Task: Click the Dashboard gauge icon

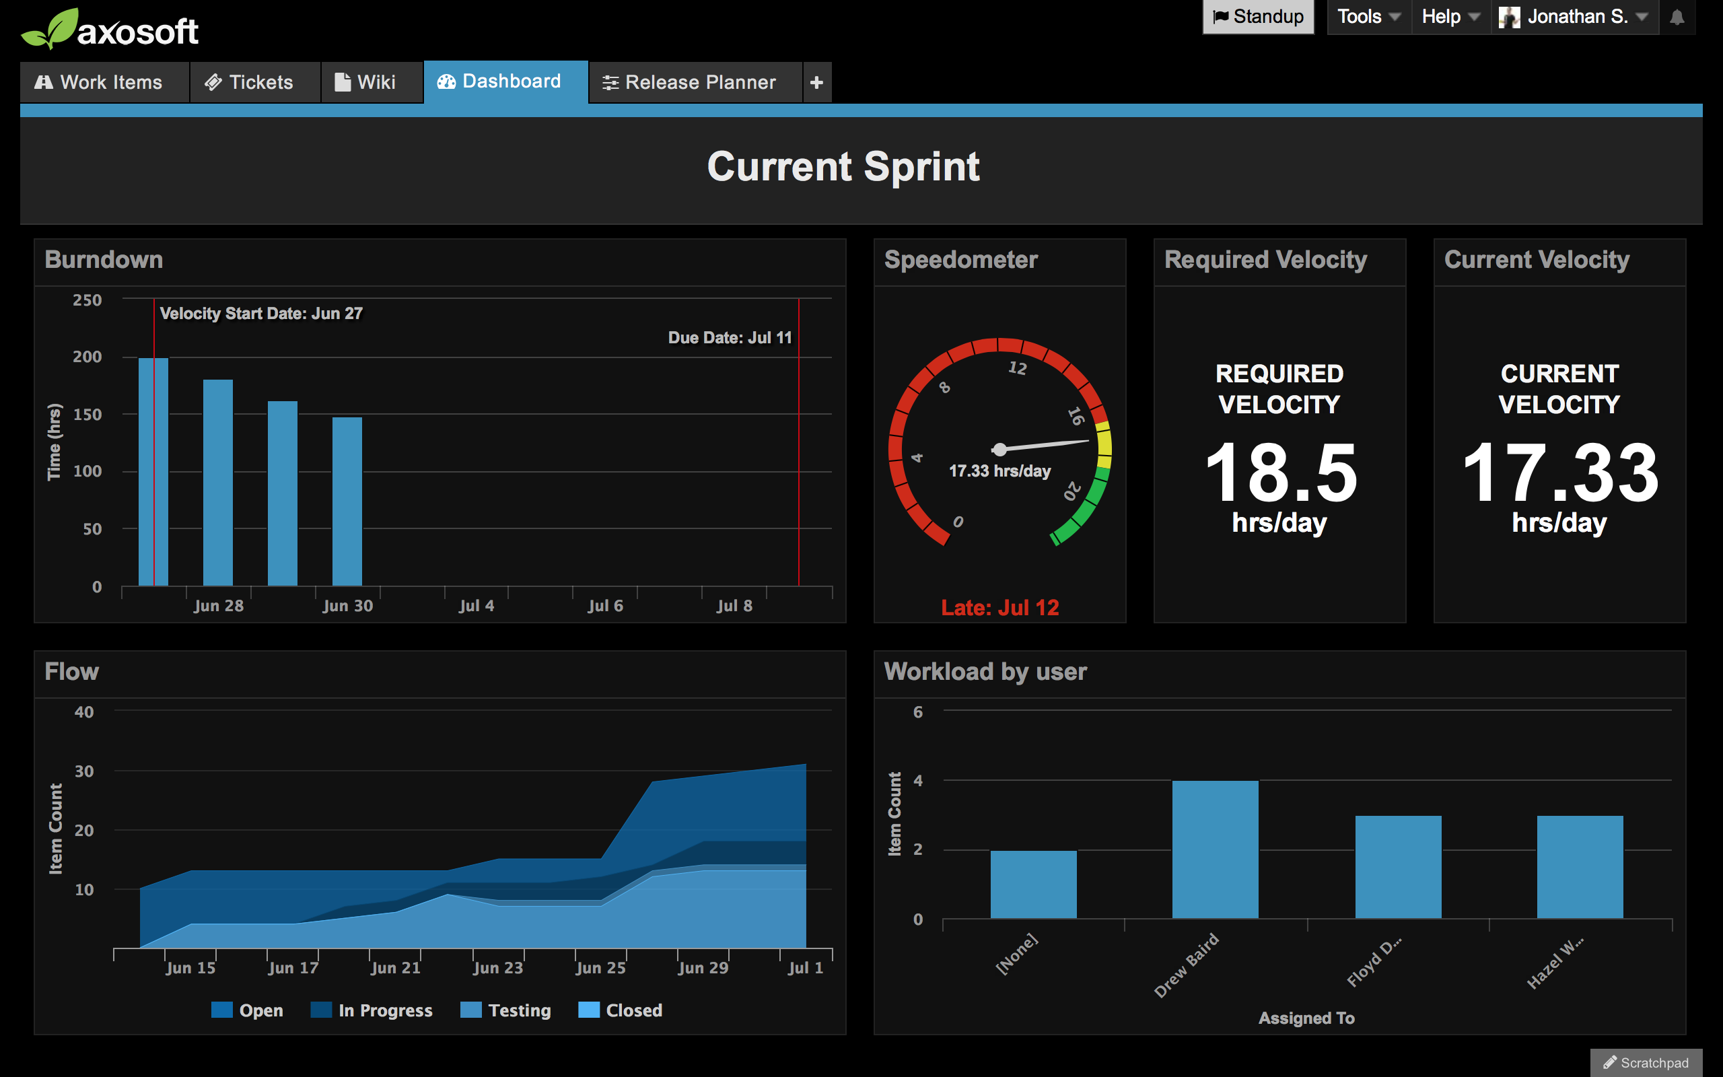Action: tap(446, 82)
